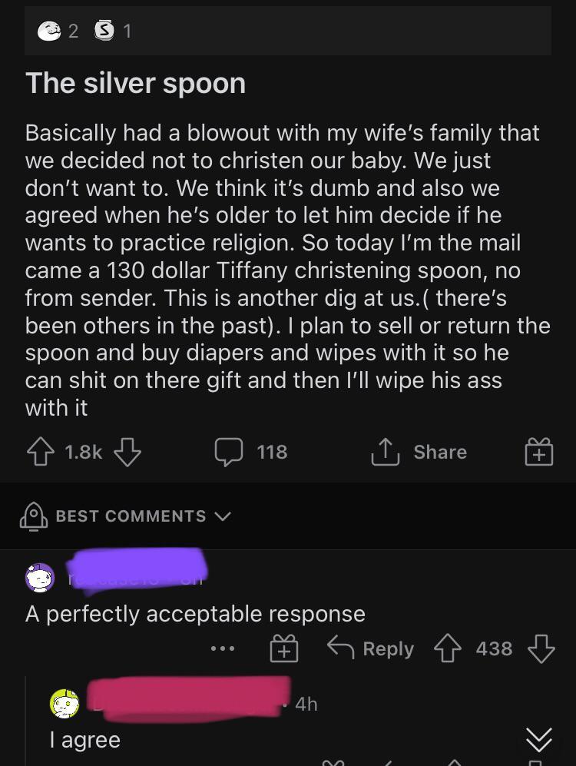This screenshot has height=766, width=576.
Task: Open the Best Comments sort dropdown
Action: point(223,516)
